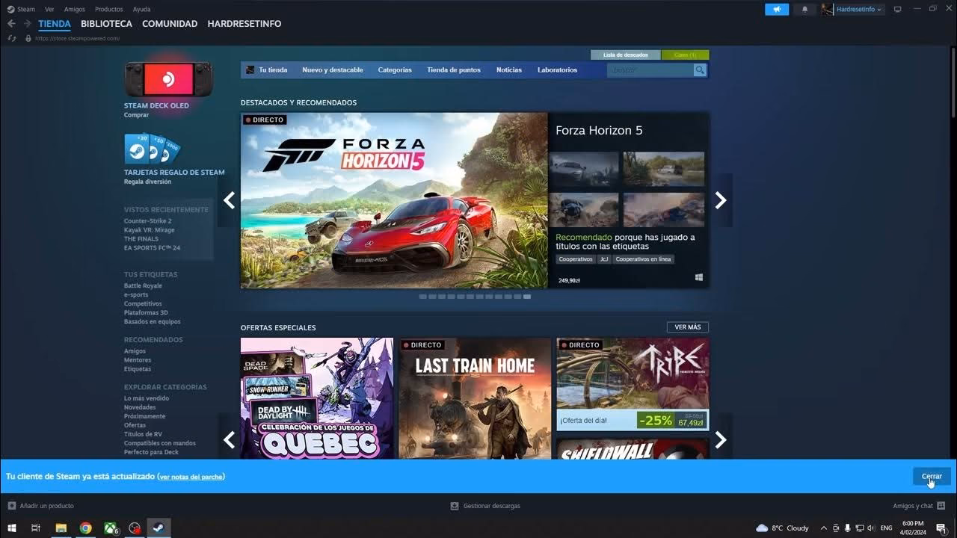Open EA SPORTS FC 24 link
The image size is (957, 538).
click(x=152, y=248)
